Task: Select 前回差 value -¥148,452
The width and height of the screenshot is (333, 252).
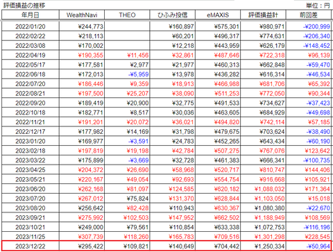Action: pyautogui.click(x=316, y=46)
